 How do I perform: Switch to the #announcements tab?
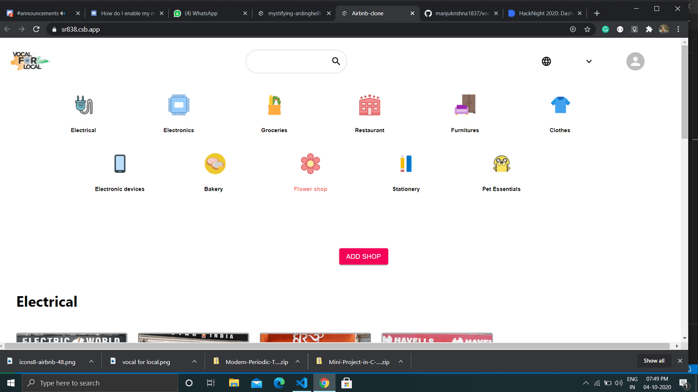(42, 14)
